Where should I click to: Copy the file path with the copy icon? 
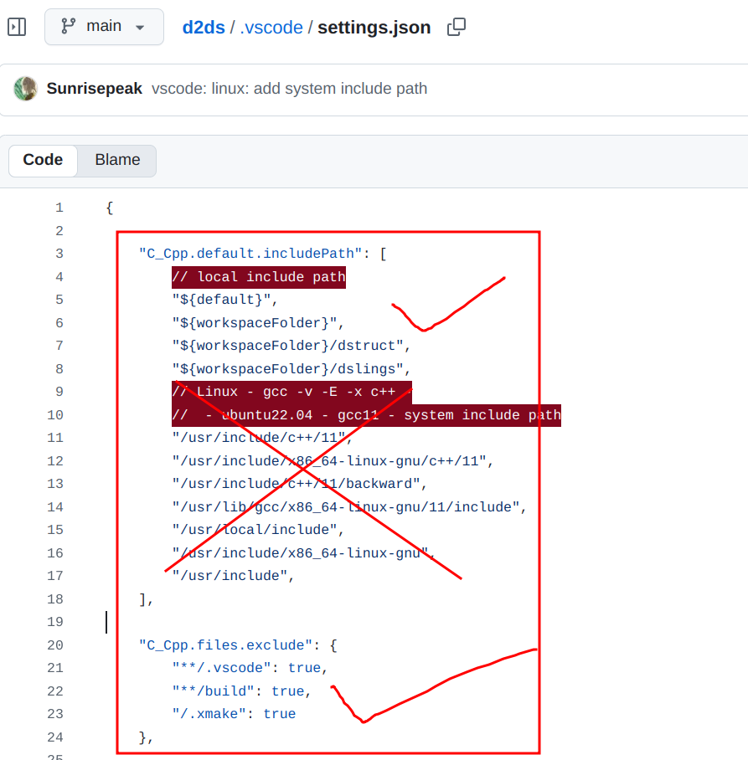pos(457,27)
